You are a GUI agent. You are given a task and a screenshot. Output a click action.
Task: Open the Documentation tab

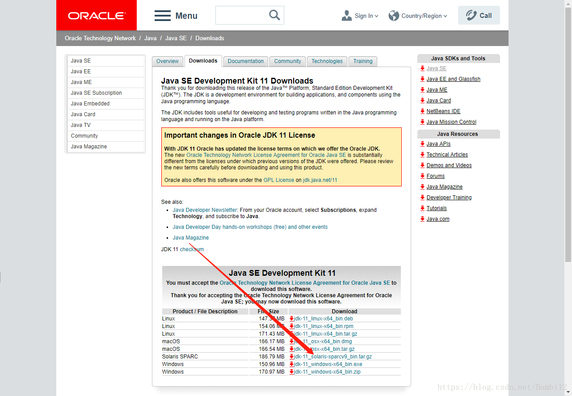point(246,61)
